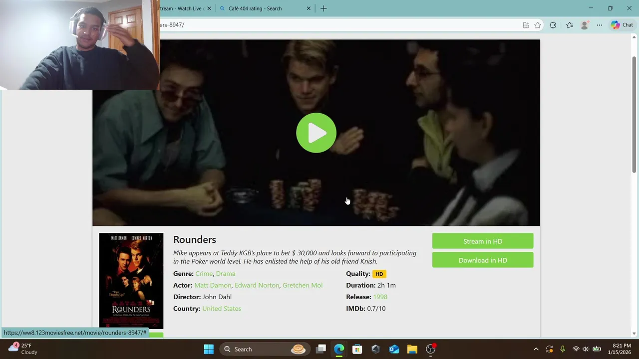Open the volume speaker tray icon
This screenshot has height=359, width=639.
[586, 349]
